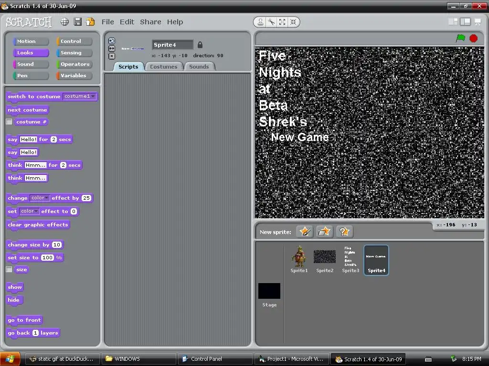The width and height of the screenshot is (489, 366).
Task: Select the Sensing block category
Action: pyautogui.click(x=74, y=52)
